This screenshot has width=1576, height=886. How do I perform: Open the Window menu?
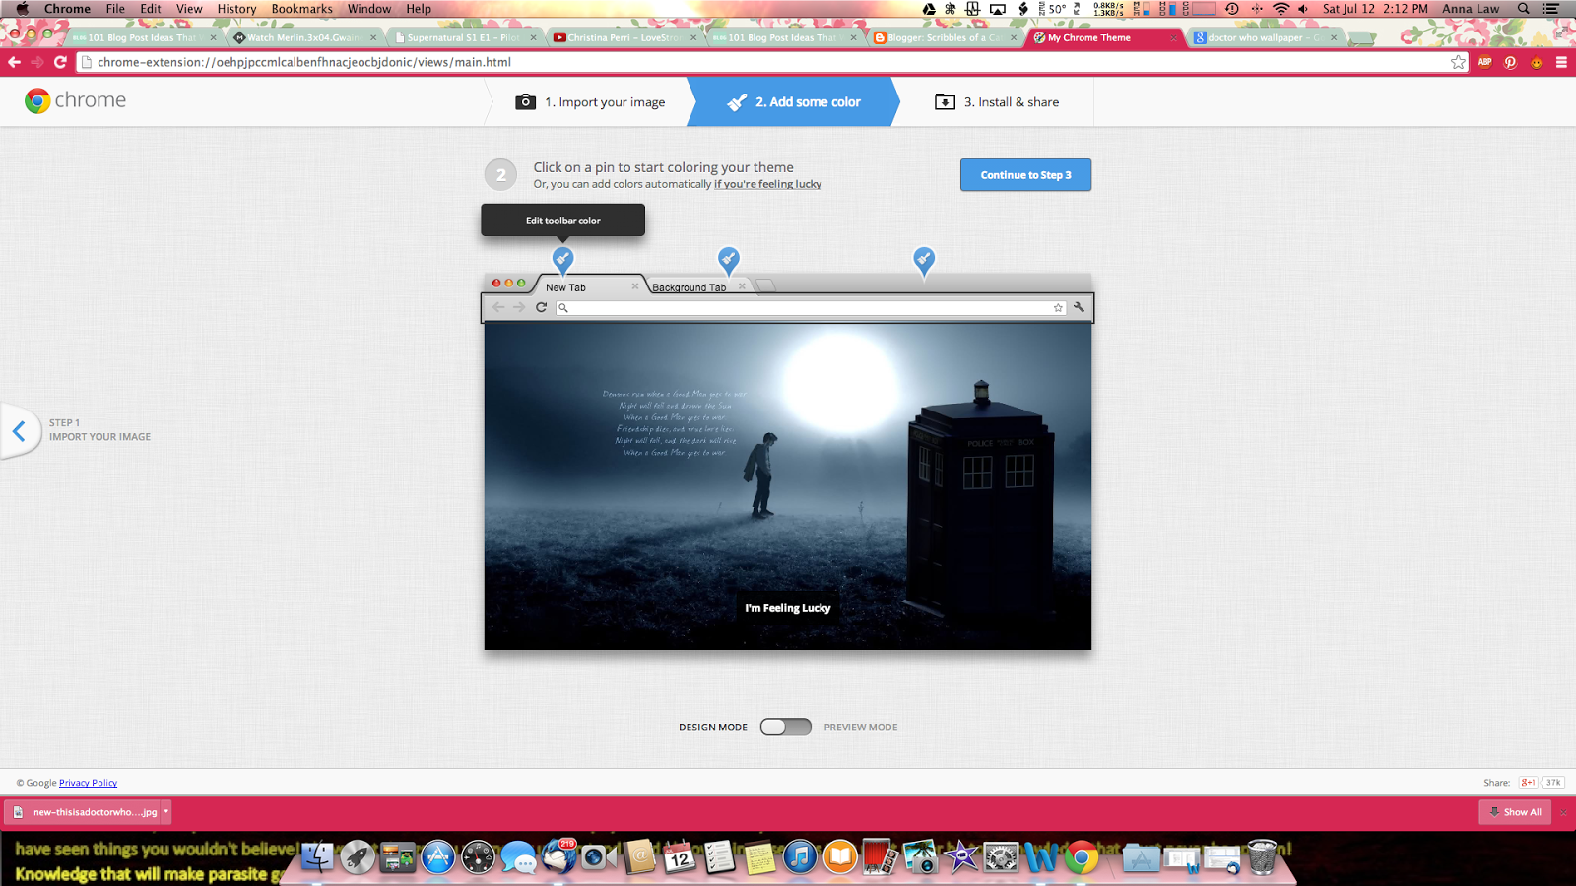[x=369, y=9]
